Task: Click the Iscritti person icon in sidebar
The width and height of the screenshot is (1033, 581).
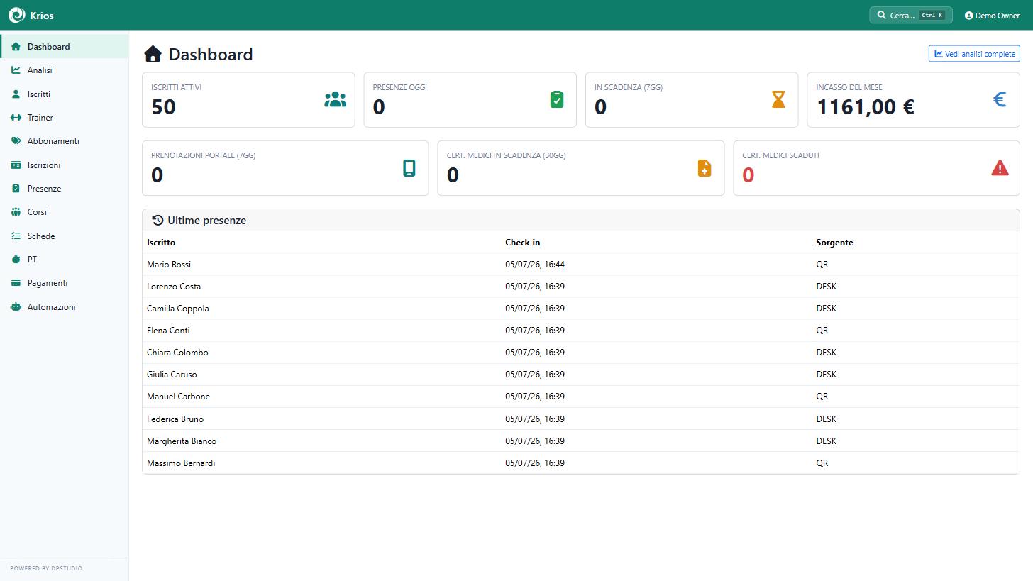Action: tap(16, 94)
